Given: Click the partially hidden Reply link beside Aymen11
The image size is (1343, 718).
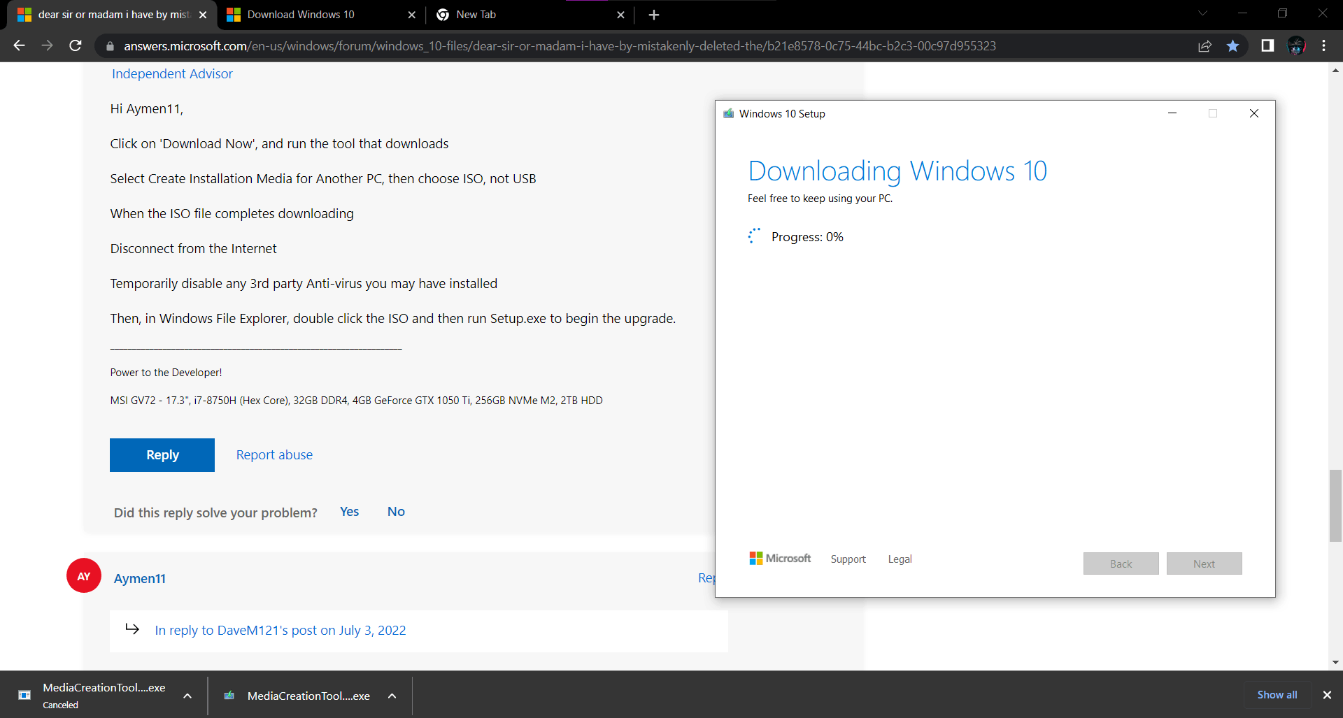Looking at the screenshot, I should click(x=706, y=578).
